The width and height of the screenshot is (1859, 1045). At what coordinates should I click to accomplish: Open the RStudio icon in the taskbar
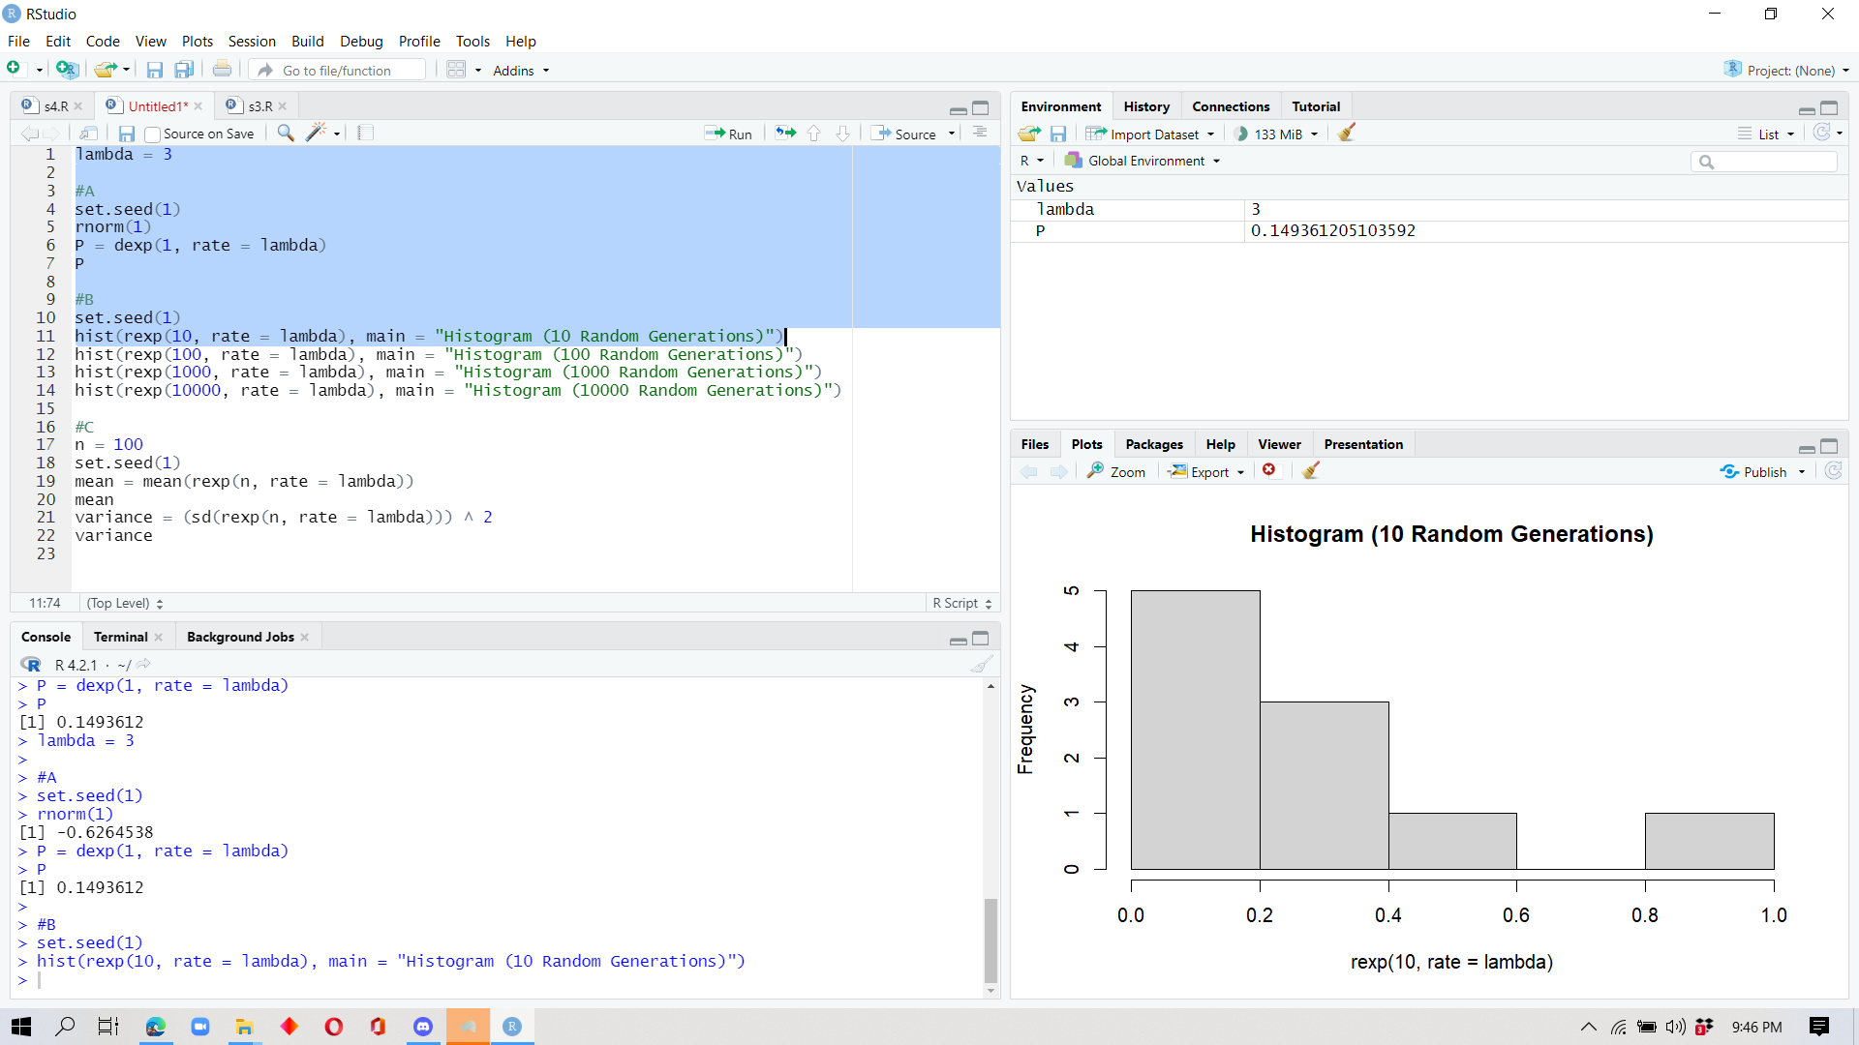pos(512,1027)
